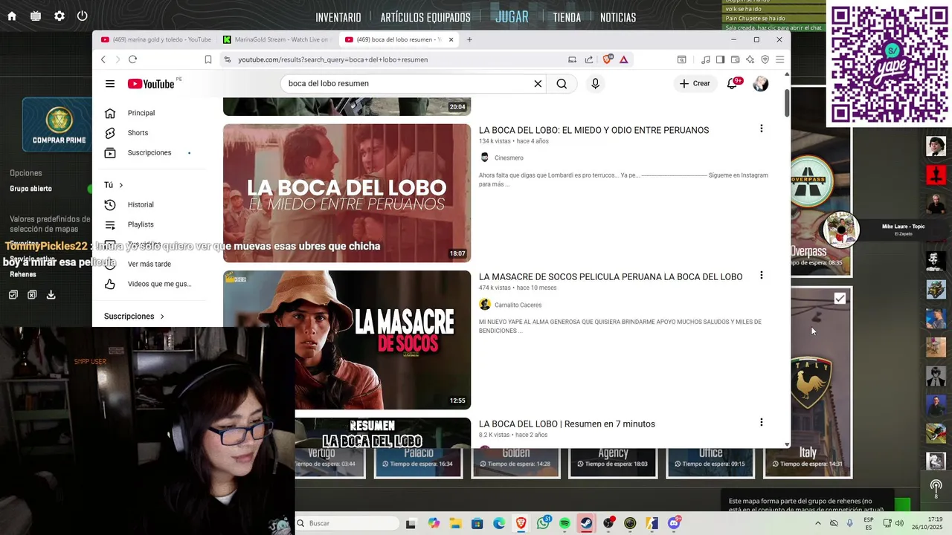Open Videos que me gustan in sidebar
The height and width of the screenshot is (535, 952).
point(150,284)
